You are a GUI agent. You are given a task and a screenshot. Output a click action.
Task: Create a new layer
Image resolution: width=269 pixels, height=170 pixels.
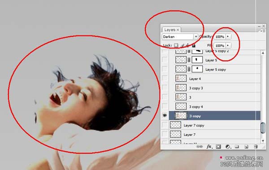pyautogui.click(x=246, y=147)
